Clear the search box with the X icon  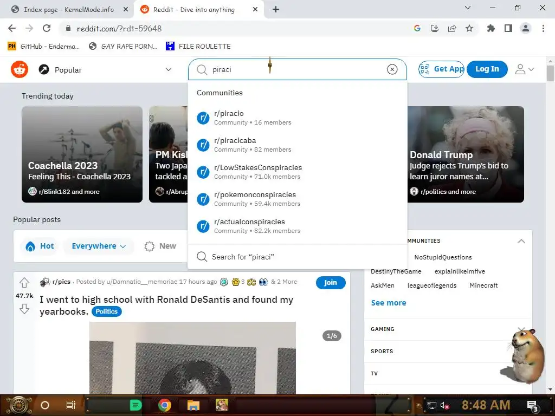click(x=392, y=69)
